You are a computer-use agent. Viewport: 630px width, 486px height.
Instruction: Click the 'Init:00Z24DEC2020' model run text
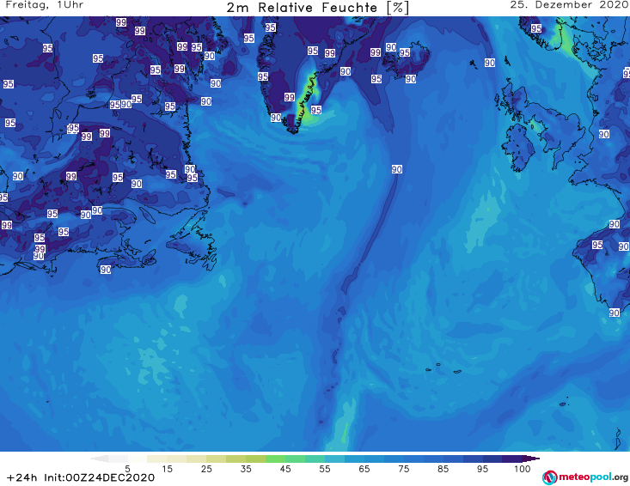point(99,477)
